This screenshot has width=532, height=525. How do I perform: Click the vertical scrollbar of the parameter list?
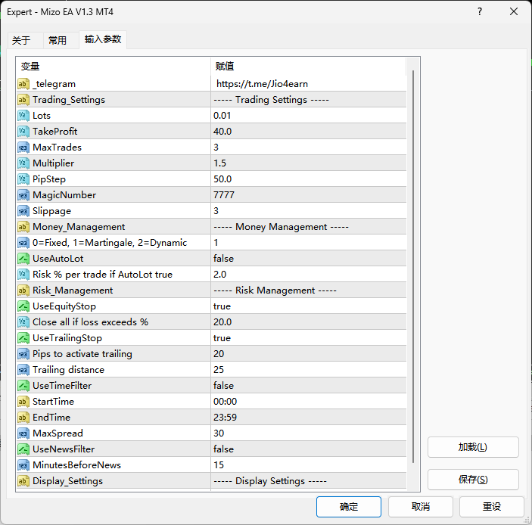coord(412,265)
